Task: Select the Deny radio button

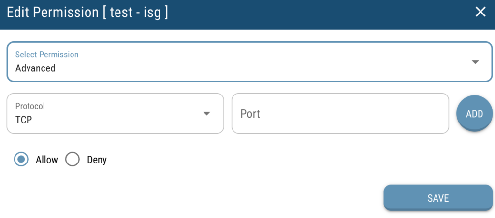Action: 73,160
